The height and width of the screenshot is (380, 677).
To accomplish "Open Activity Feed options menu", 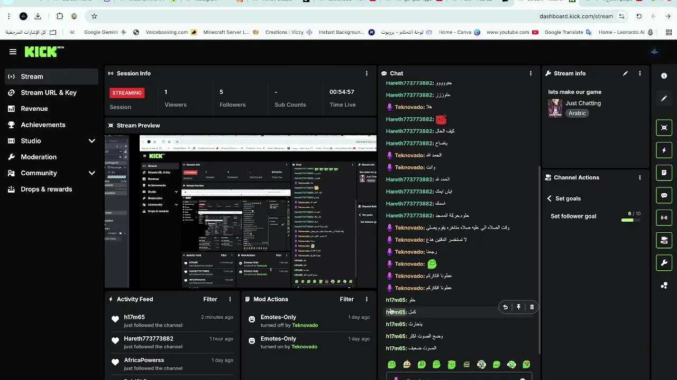I will (230, 299).
